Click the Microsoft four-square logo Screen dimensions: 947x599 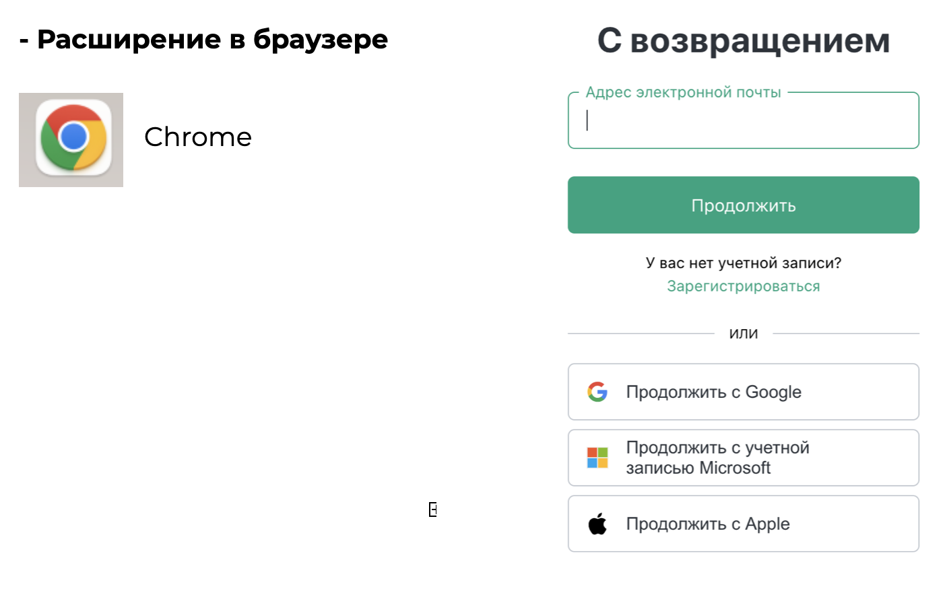pos(597,458)
